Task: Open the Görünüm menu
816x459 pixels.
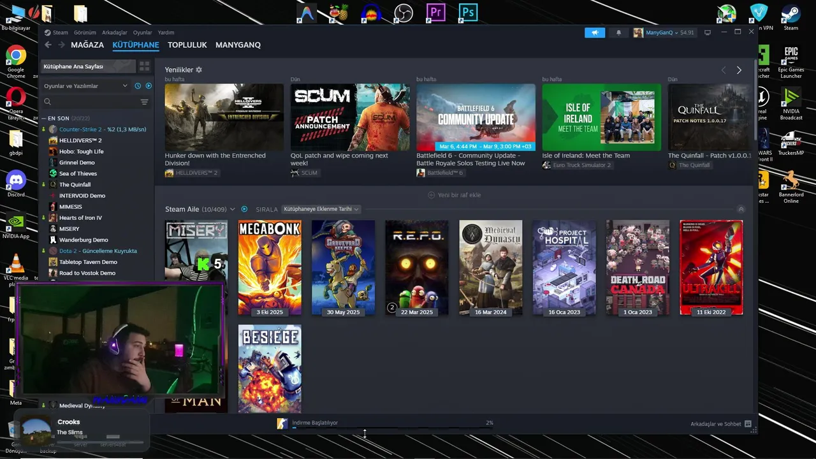Action: click(x=85, y=33)
